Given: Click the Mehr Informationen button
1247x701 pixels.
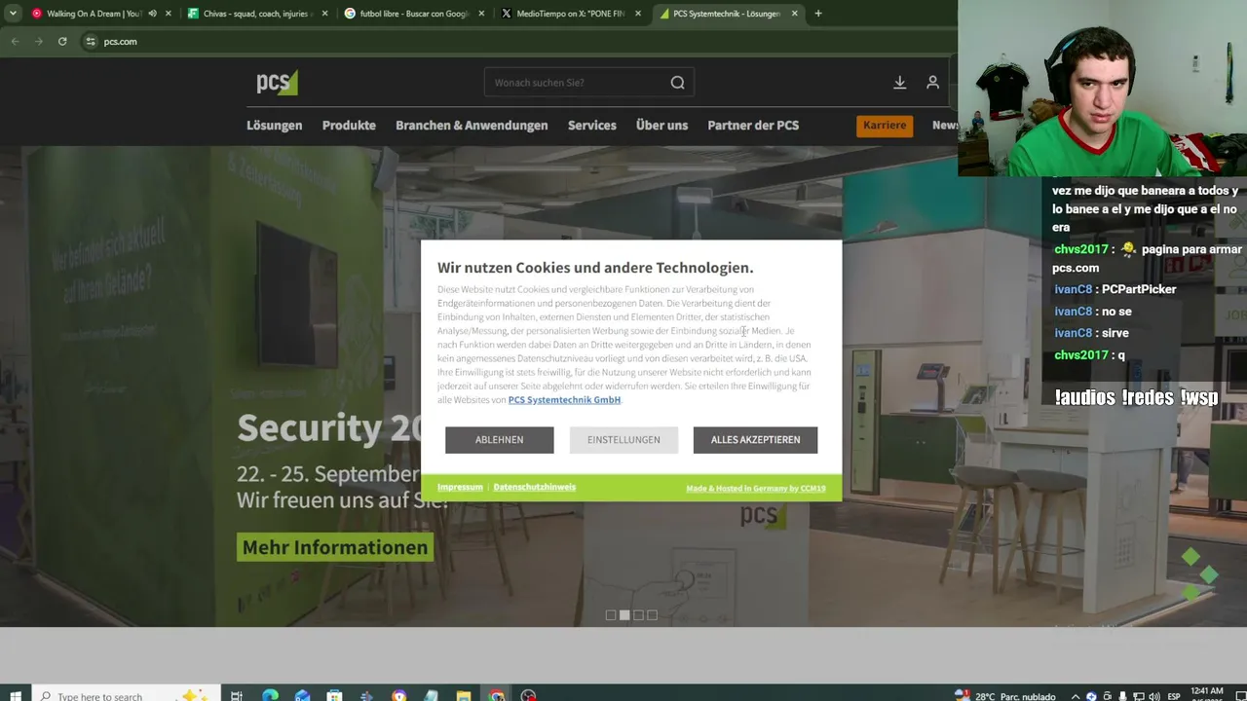Looking at the screenshot, I should 335,547.
